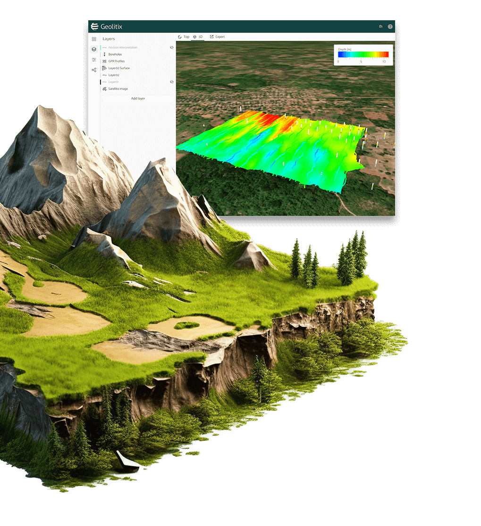This screenshot has height=526, width=481.
Task: Open the En language selector
Action: 381,26
